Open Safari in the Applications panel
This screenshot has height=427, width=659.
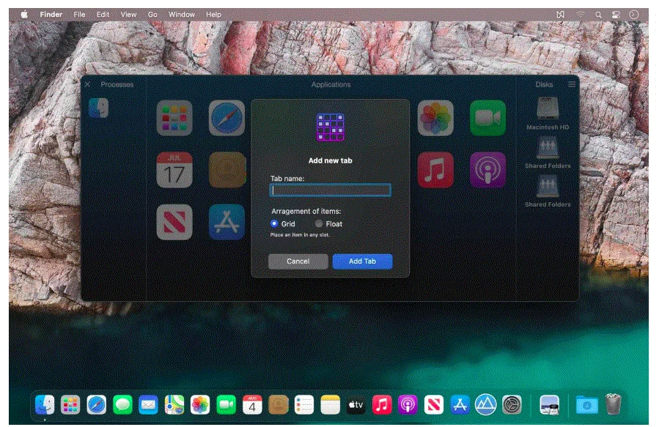(x=227, y=118)
